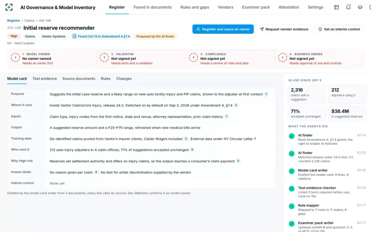Open the notifications bell
371x232 pixels.
[348, 7]
